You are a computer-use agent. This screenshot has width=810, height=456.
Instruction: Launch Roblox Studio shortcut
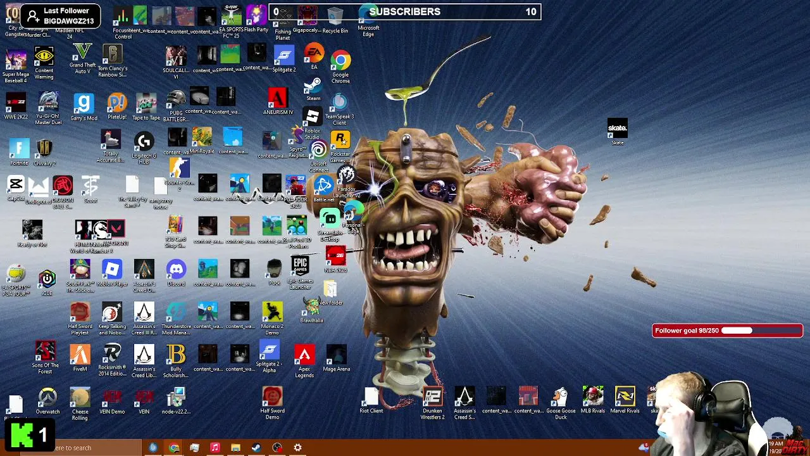tap(312, 123)
